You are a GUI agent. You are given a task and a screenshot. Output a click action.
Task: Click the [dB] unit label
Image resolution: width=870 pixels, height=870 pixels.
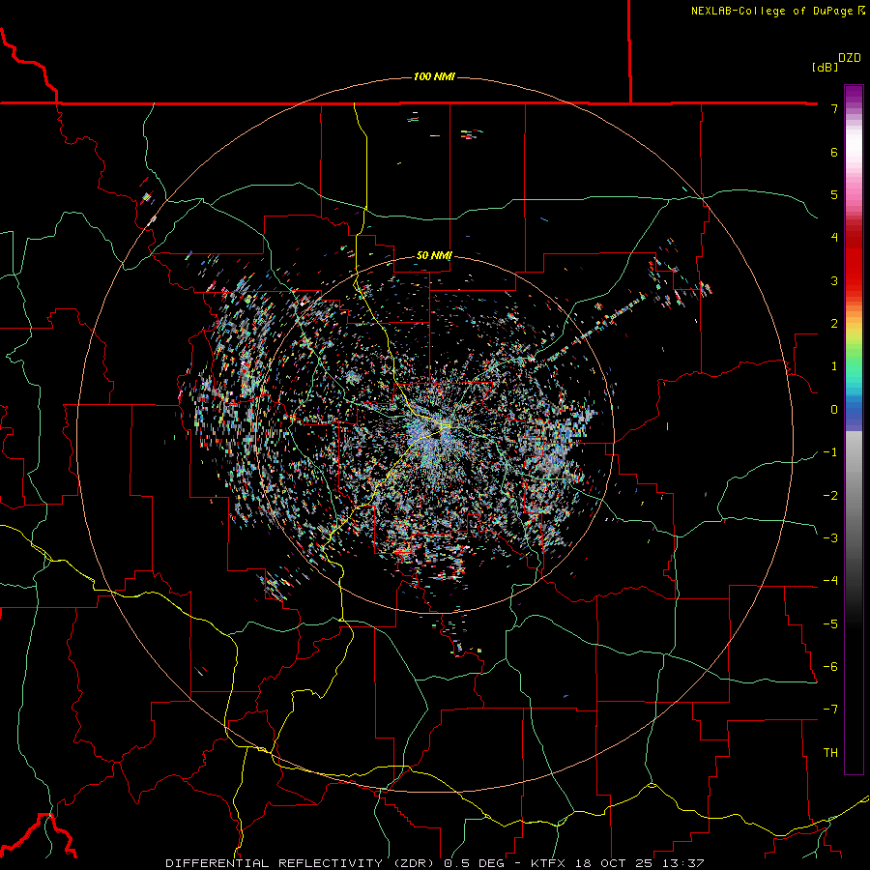(x=826, y=68)
